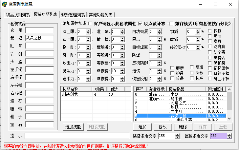Click the app icon in title bar

click(4, 4)
